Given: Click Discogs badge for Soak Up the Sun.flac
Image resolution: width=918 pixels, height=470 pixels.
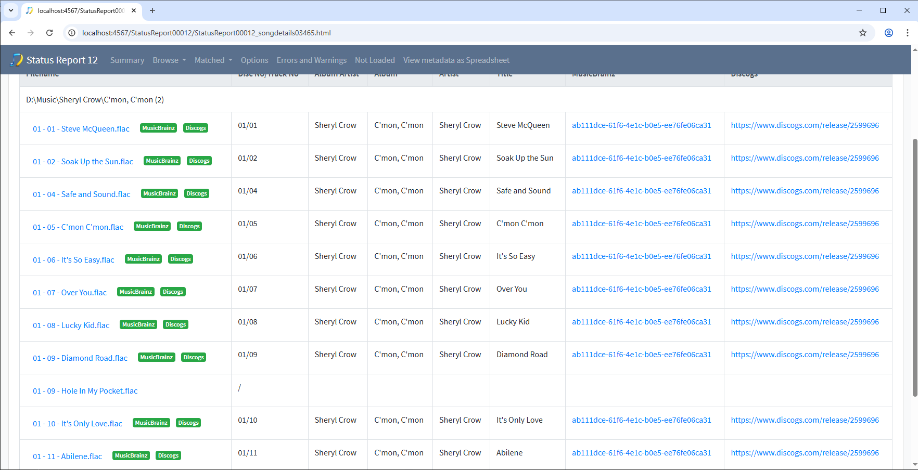Looking at the screenshot, I should (x=199, y=161).
